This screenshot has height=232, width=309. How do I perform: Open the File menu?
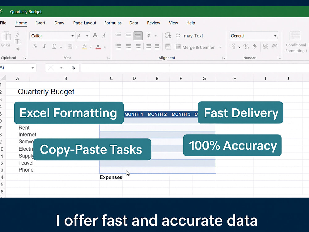[x=3, y=23]
